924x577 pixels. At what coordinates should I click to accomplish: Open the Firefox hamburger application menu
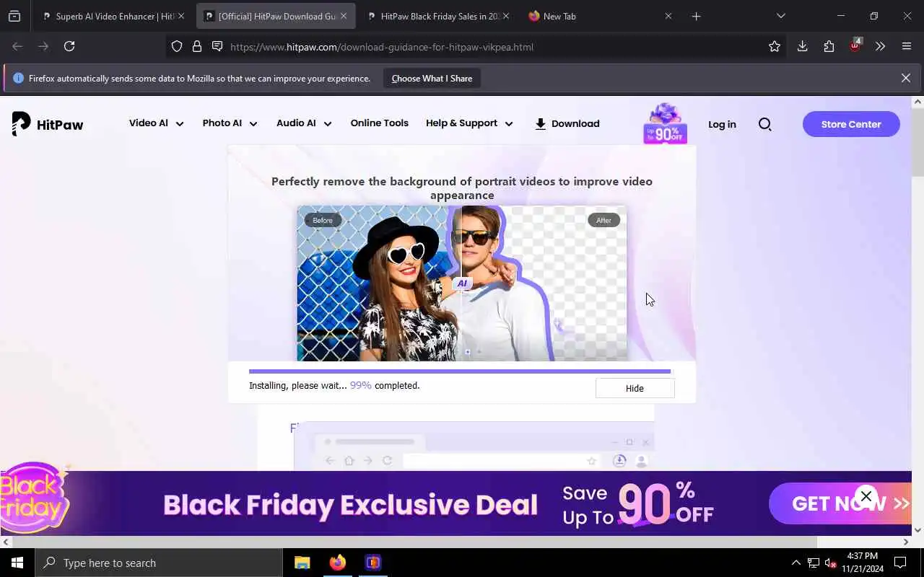pos(907,46)
